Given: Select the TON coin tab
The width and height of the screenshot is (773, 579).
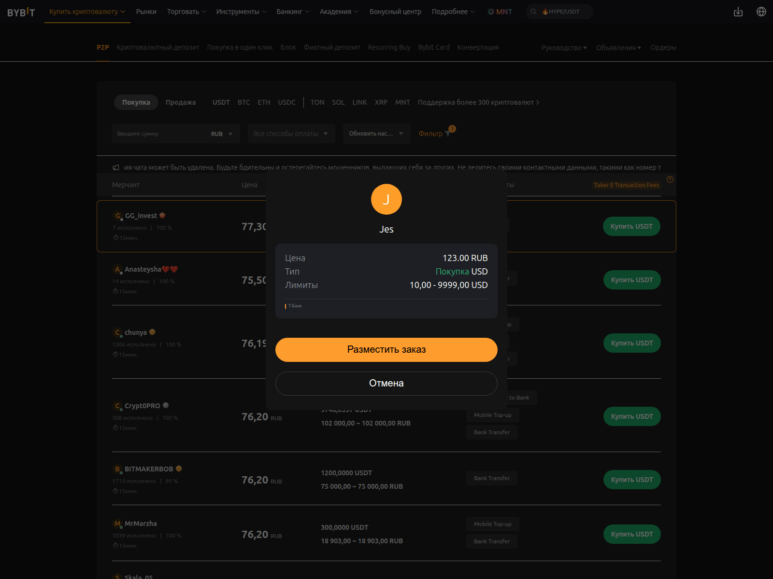Looking at the screenshot, I should 317,102.
